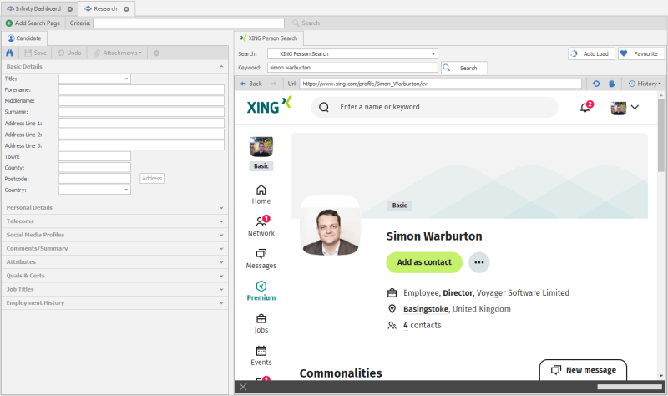The height and width of the screenshot is (396, 668).
Task: Click the more options ellipsis on profile
Action: (478, 262)
